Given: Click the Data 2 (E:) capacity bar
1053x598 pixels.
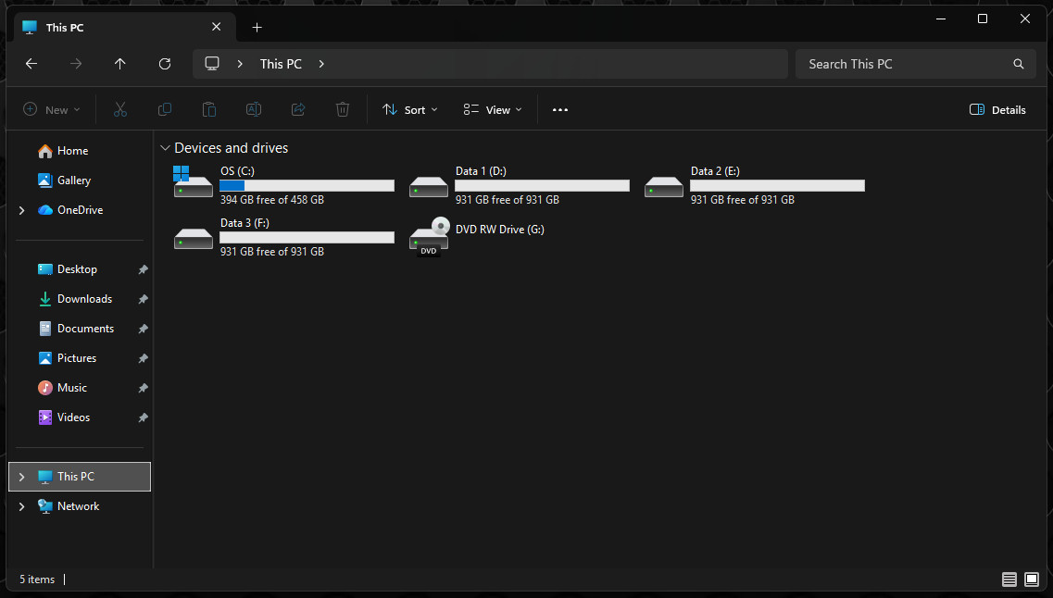Looking at the screenshot, I should [777, 185].
